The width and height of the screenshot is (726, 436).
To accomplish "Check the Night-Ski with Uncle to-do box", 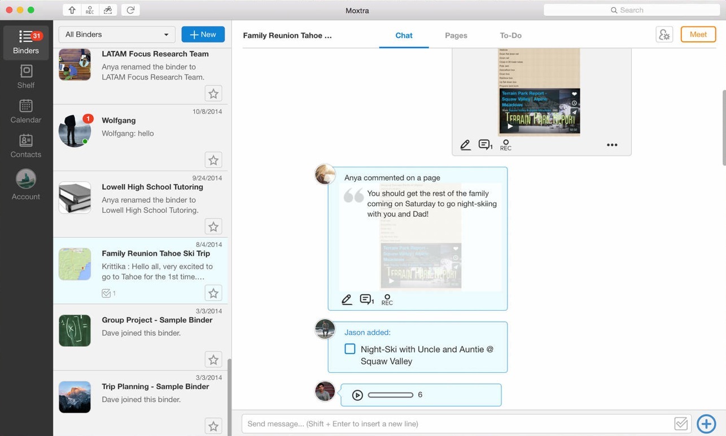I will [x=350, y=349].
